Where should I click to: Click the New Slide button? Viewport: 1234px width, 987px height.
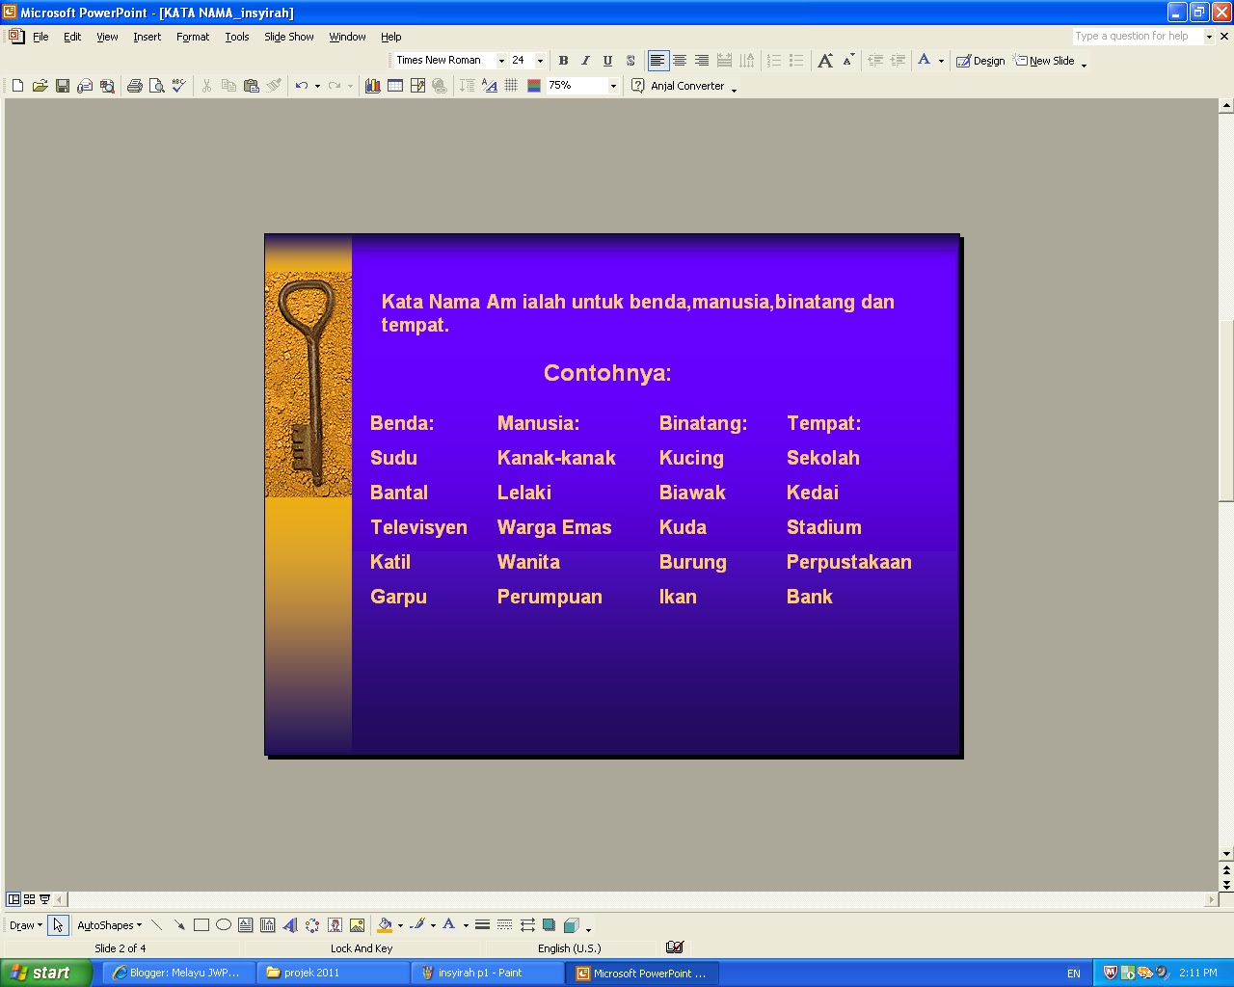click(1044, 61)
